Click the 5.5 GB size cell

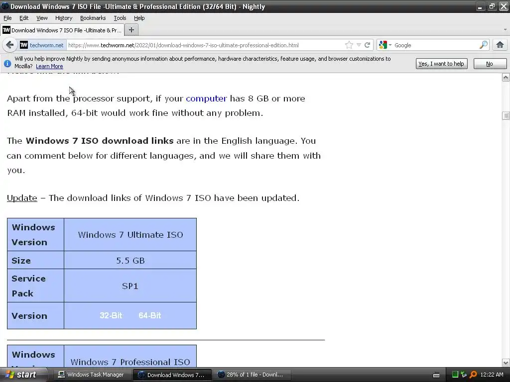tap(130, 260)
